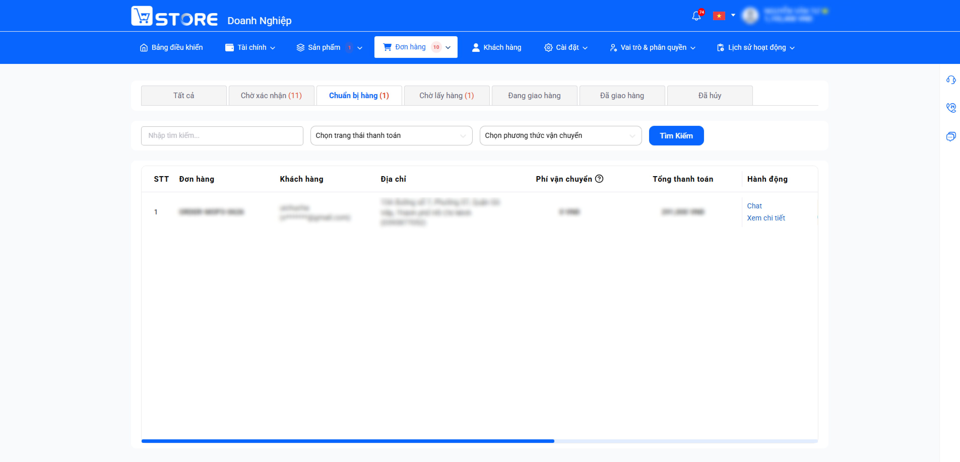Click the 24h phone hotline icon
Image resolution: width=960 pixels, height=462 pixels.
tap(951, 108)
